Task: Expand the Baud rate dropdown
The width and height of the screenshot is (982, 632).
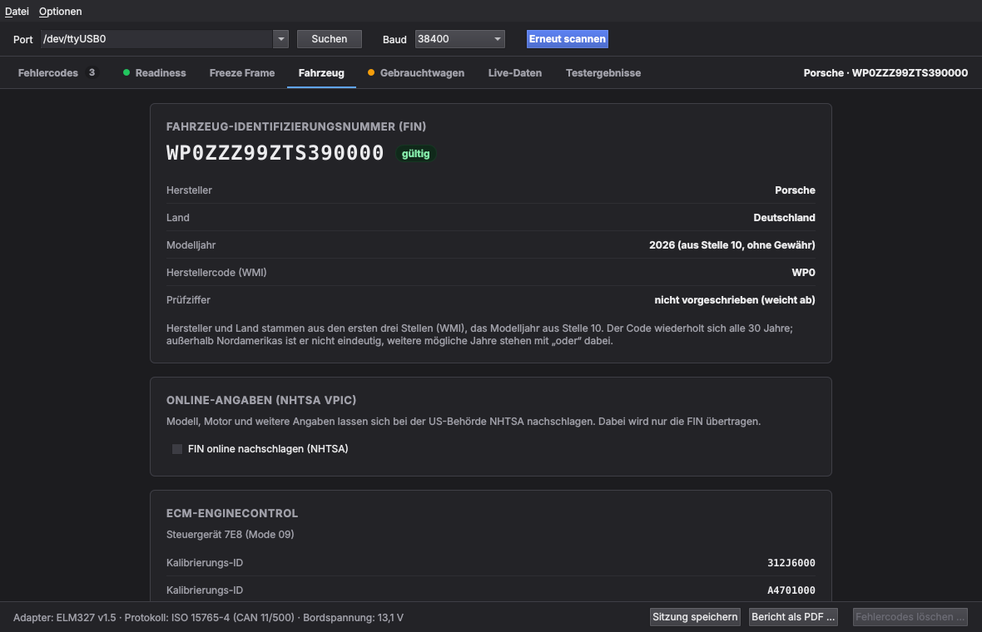Action: 460,39
